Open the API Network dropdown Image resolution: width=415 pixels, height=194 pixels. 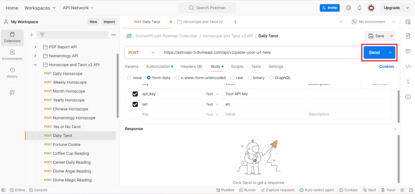tap(78, 8)
